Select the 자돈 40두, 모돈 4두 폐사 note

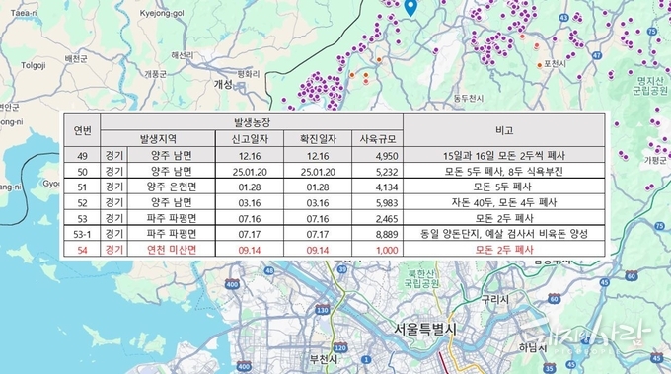click(504, 202)
